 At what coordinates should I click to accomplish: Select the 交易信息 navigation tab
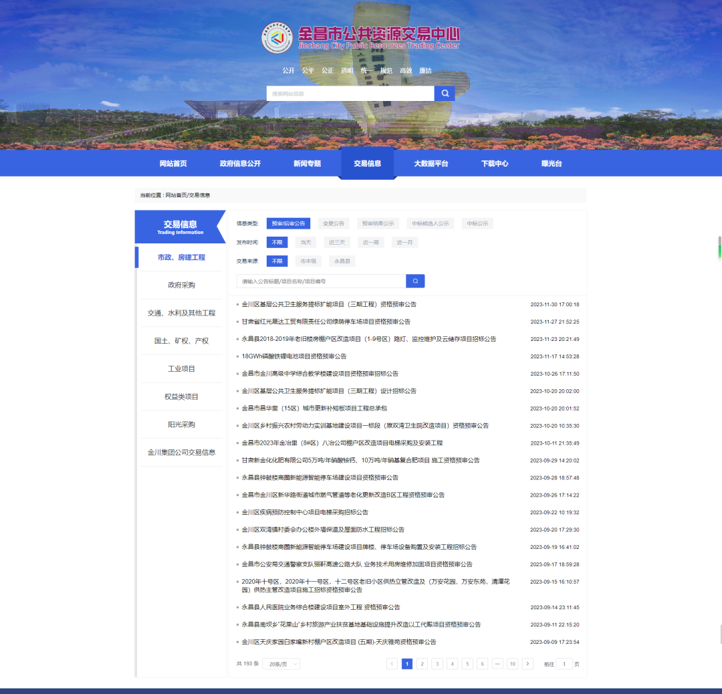coord(368,164)
